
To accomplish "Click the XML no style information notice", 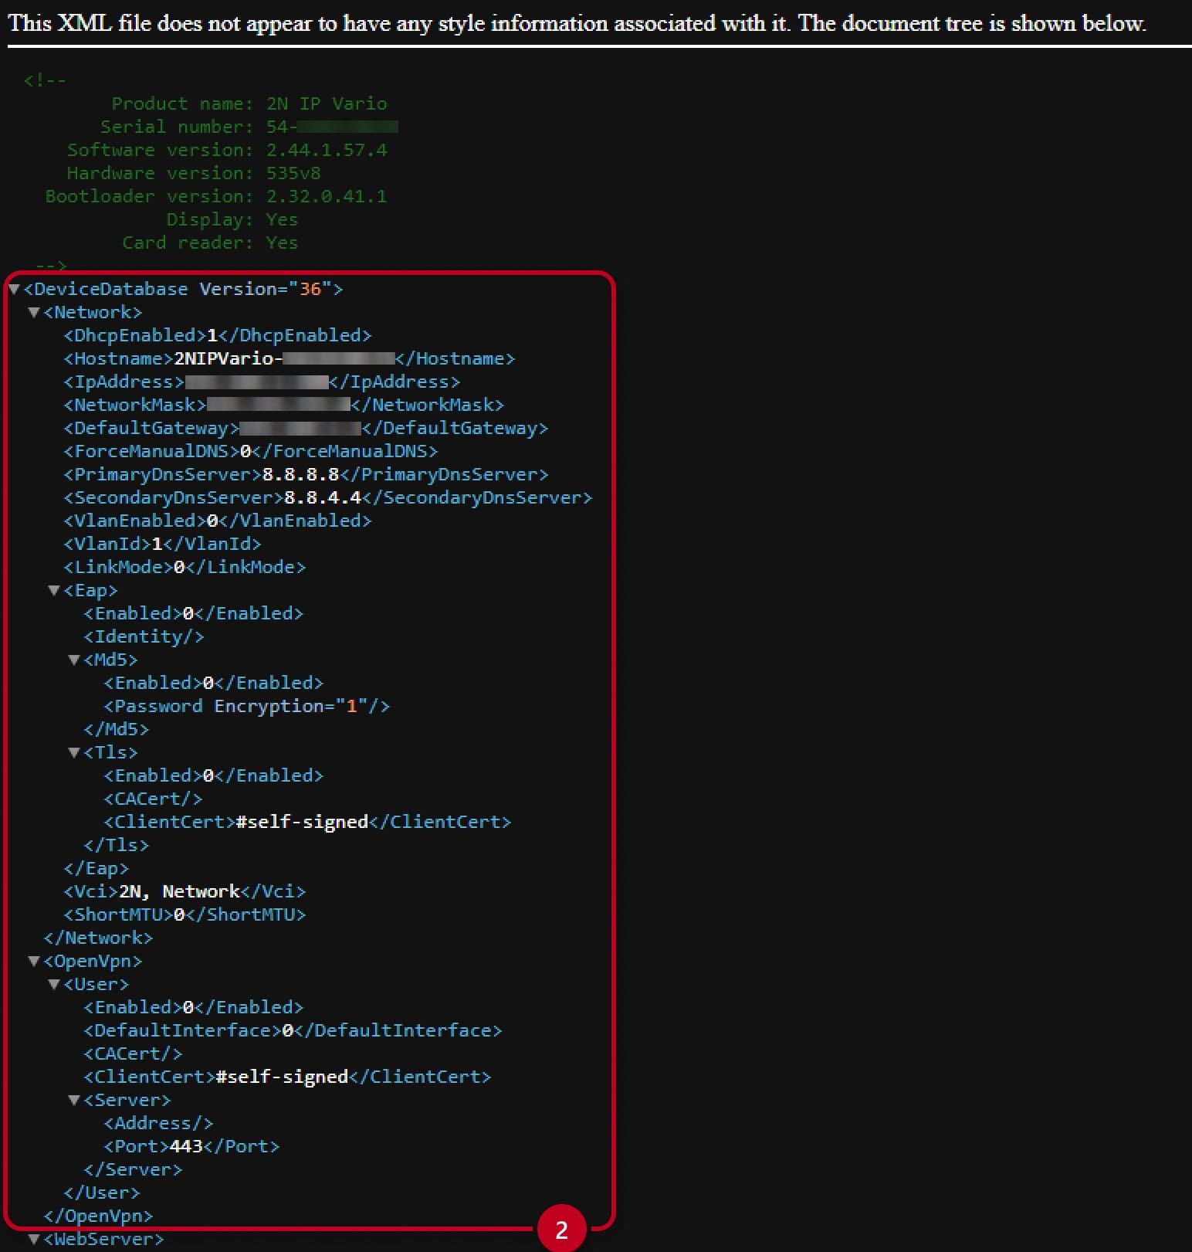I will tap(577, 23).
